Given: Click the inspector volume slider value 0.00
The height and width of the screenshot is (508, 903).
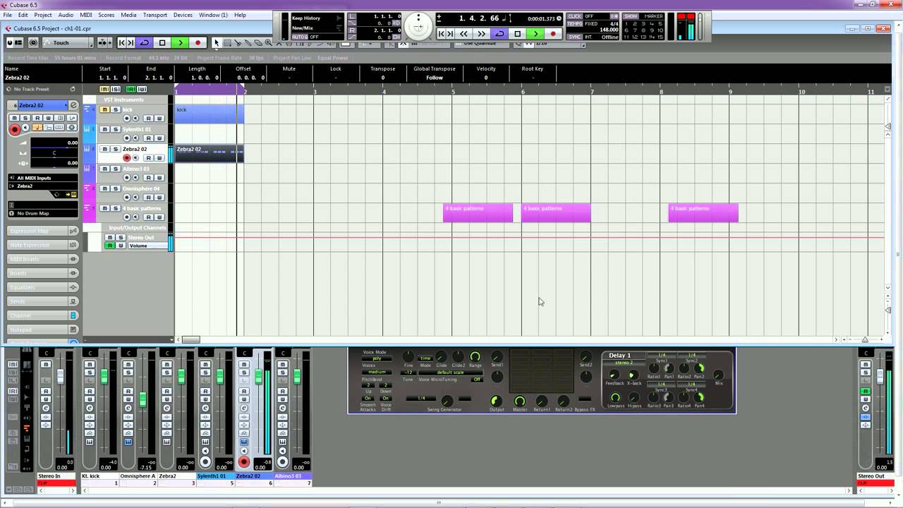Looking at the screenshot, I should tap(73, 143).
